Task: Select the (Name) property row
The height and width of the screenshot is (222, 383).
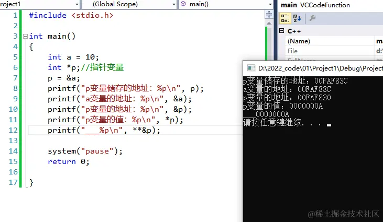Action: coord(334,41)
